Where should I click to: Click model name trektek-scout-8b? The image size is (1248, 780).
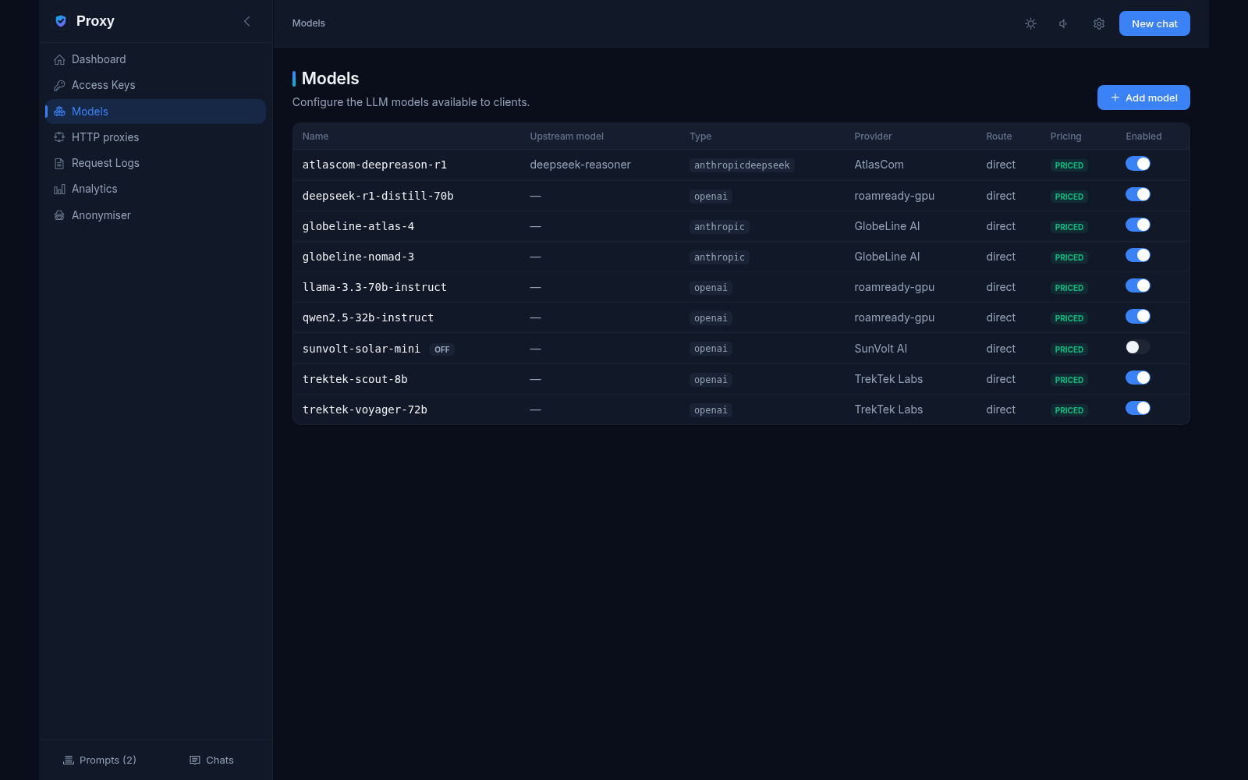click(355, 379)
